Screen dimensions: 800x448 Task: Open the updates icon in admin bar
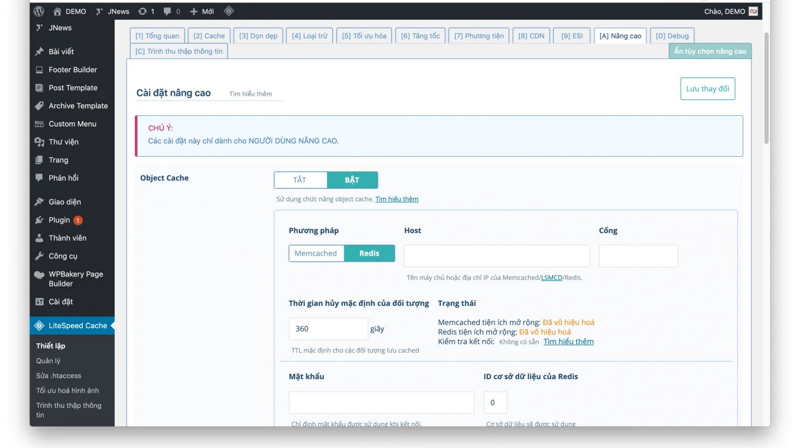[x=142, y=11]
